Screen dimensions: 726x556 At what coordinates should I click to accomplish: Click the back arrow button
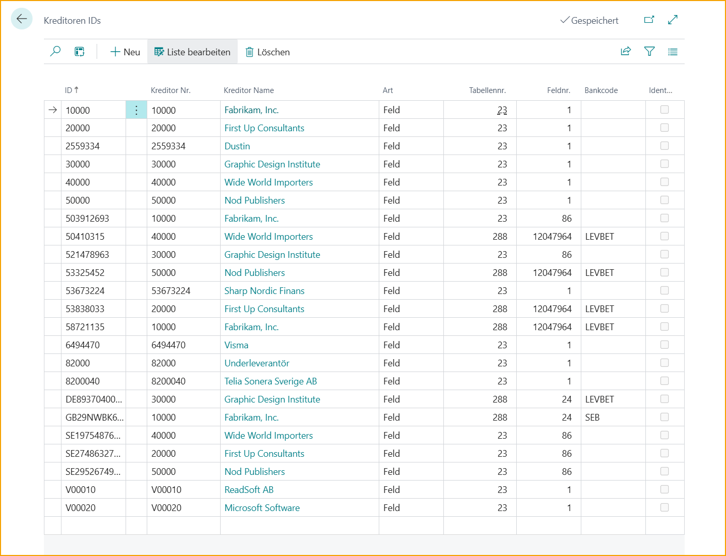click(22, 19)
